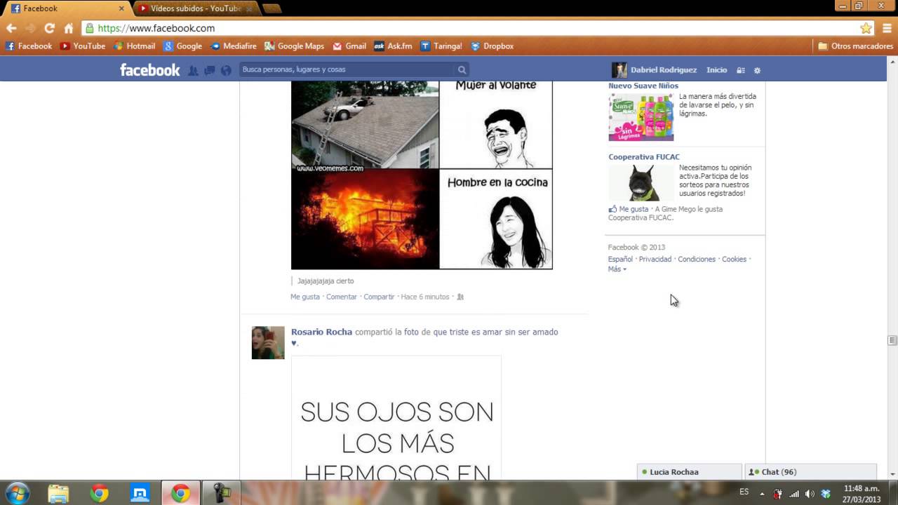
Task: Open a new tab button
Action: pyautogui.click(x=272, y=8)
